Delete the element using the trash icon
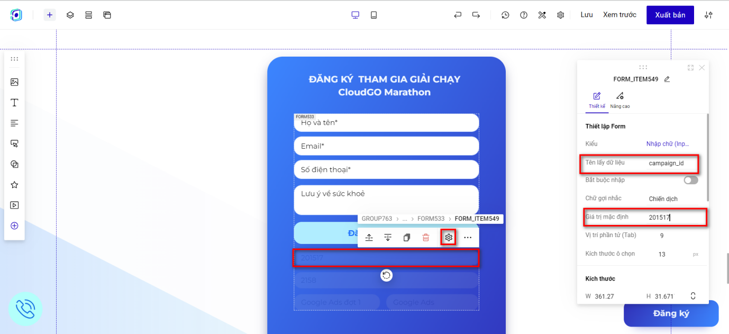The image size is (729, 334). pos(425,237)
